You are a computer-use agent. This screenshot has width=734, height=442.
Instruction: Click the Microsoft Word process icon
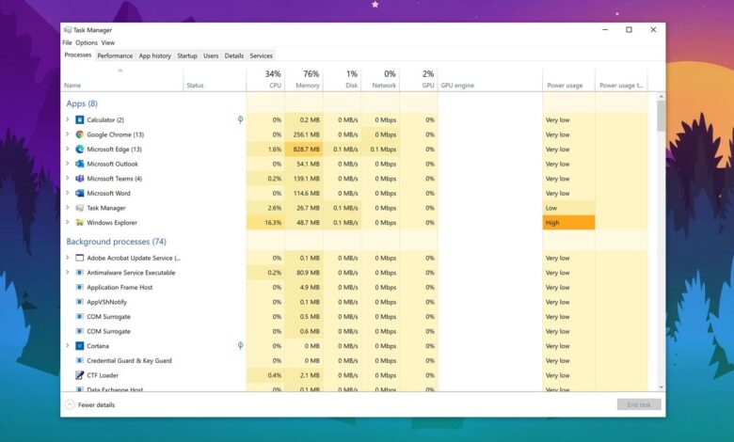pyautogui.click(x=80, y=193)
